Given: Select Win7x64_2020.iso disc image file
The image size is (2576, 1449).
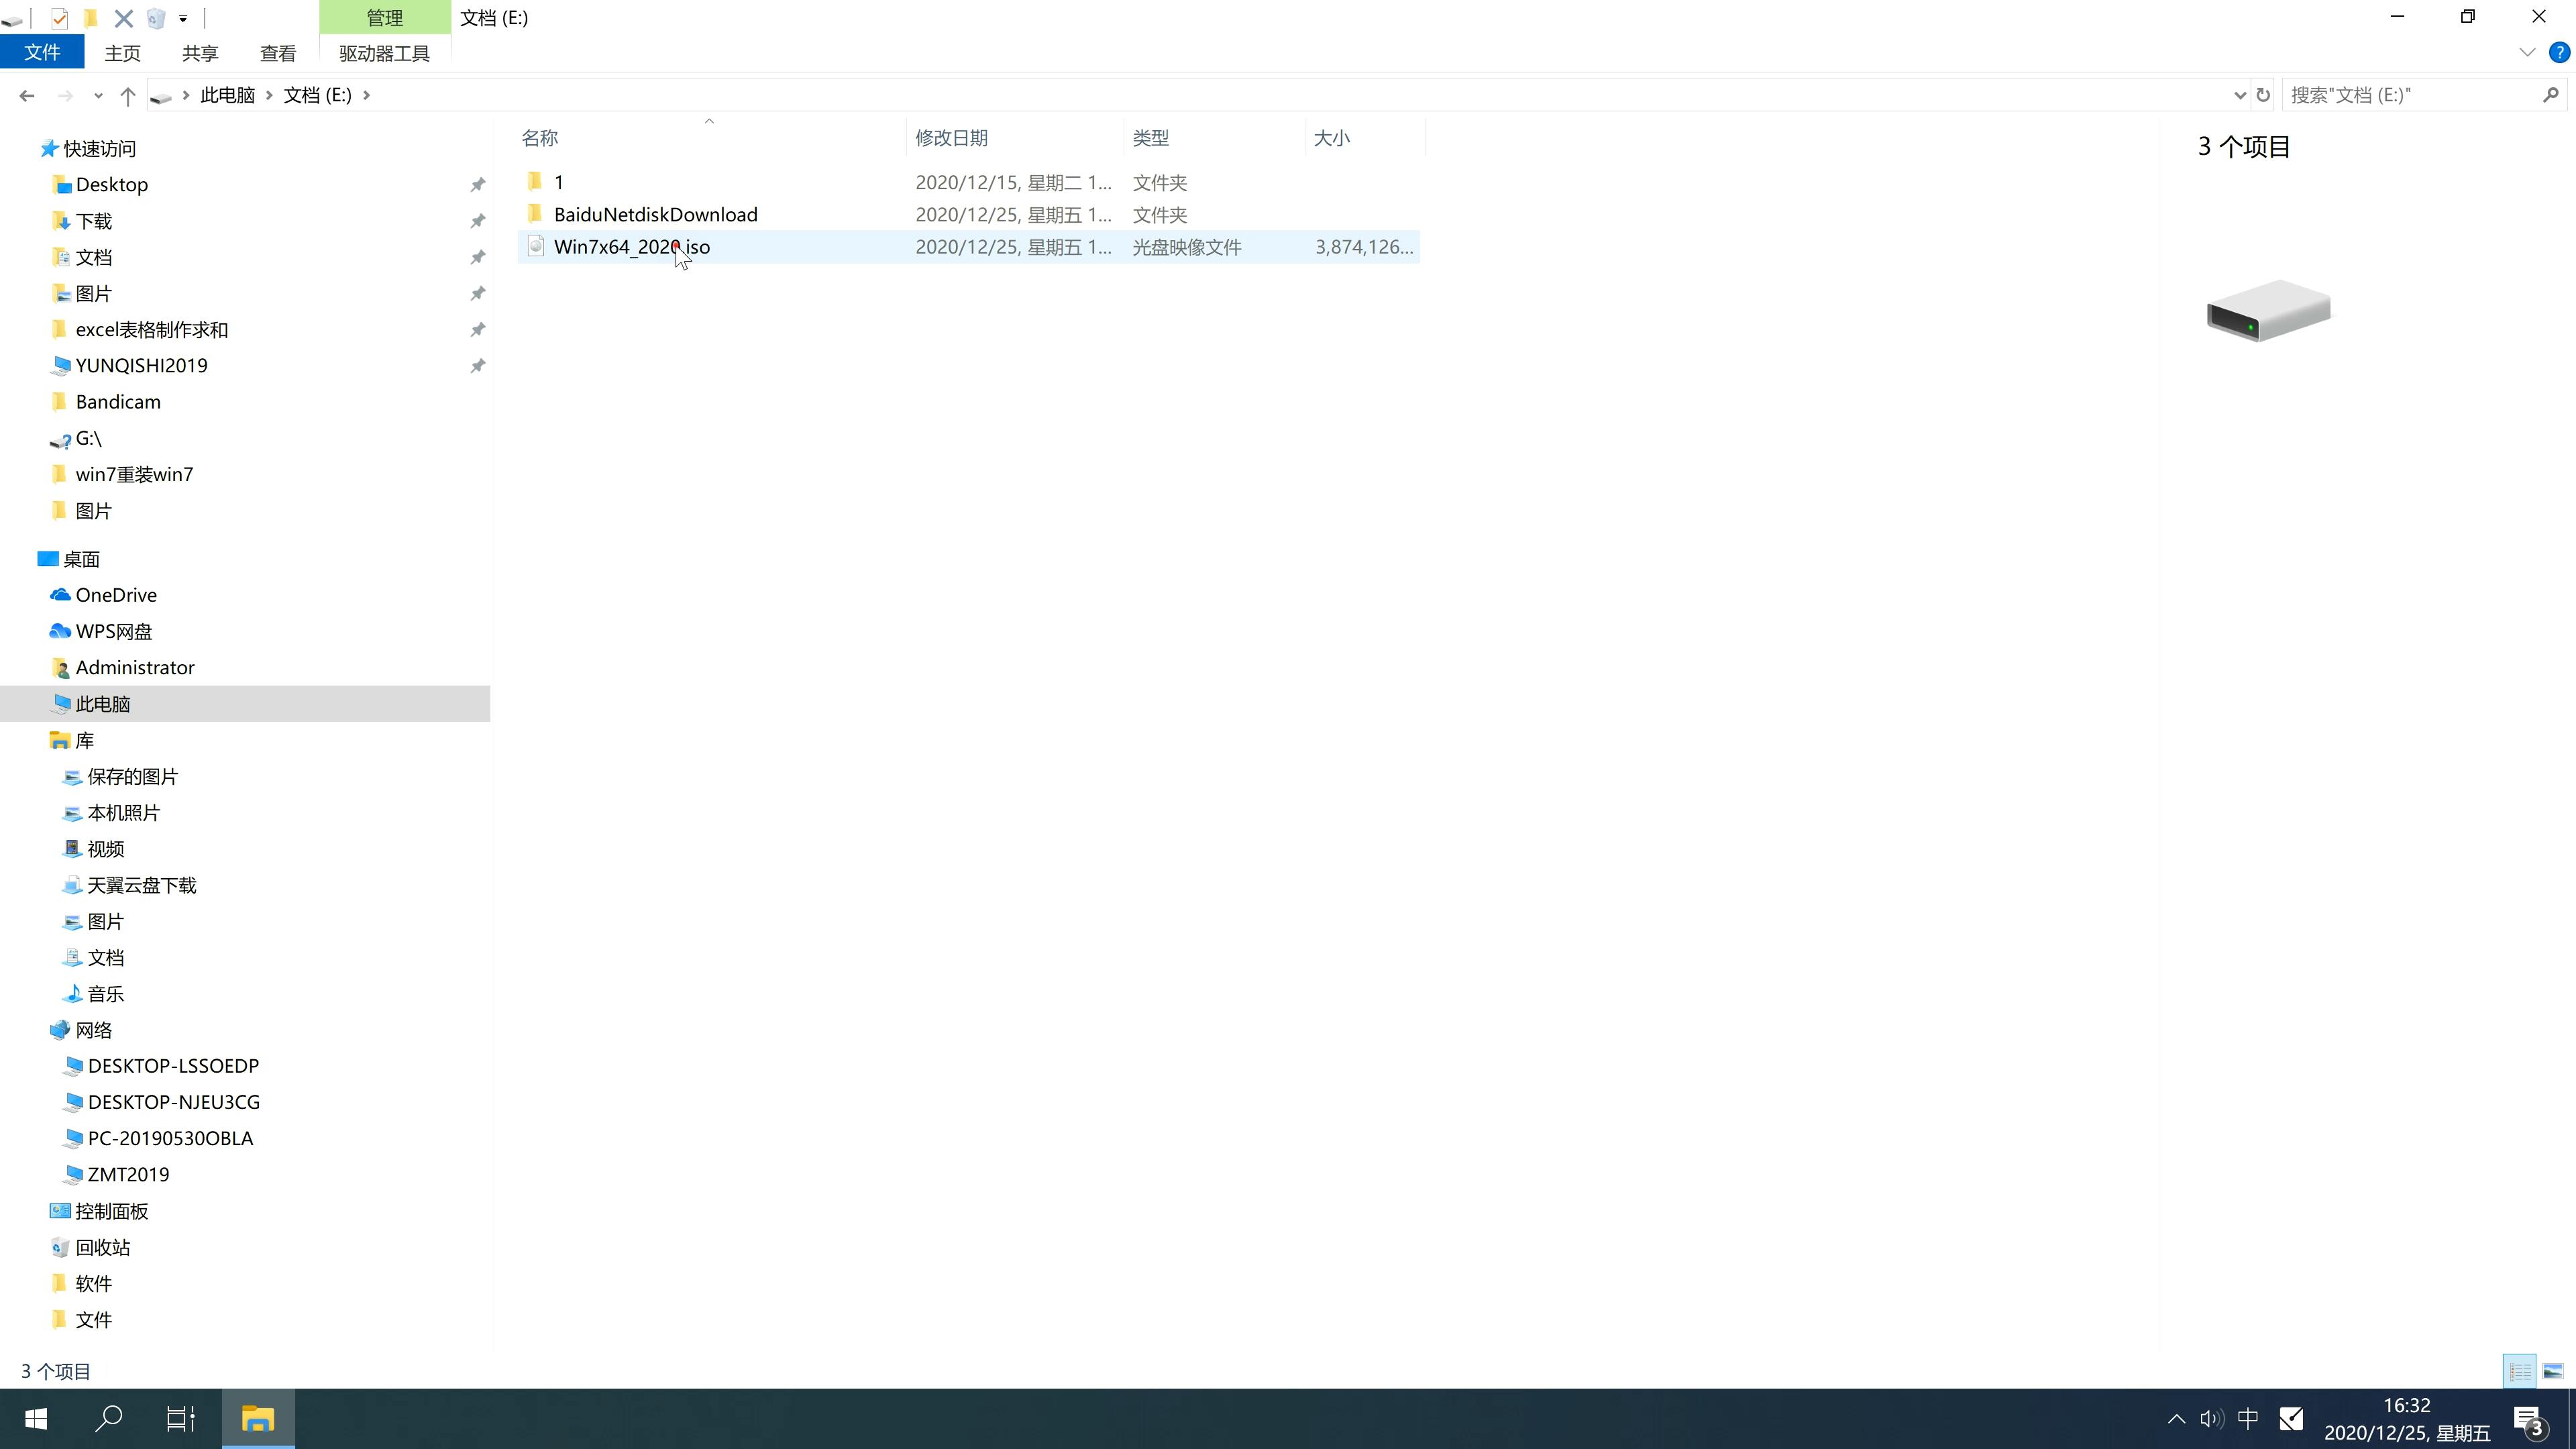Looking at the screenshot, I should coord(632,246).
